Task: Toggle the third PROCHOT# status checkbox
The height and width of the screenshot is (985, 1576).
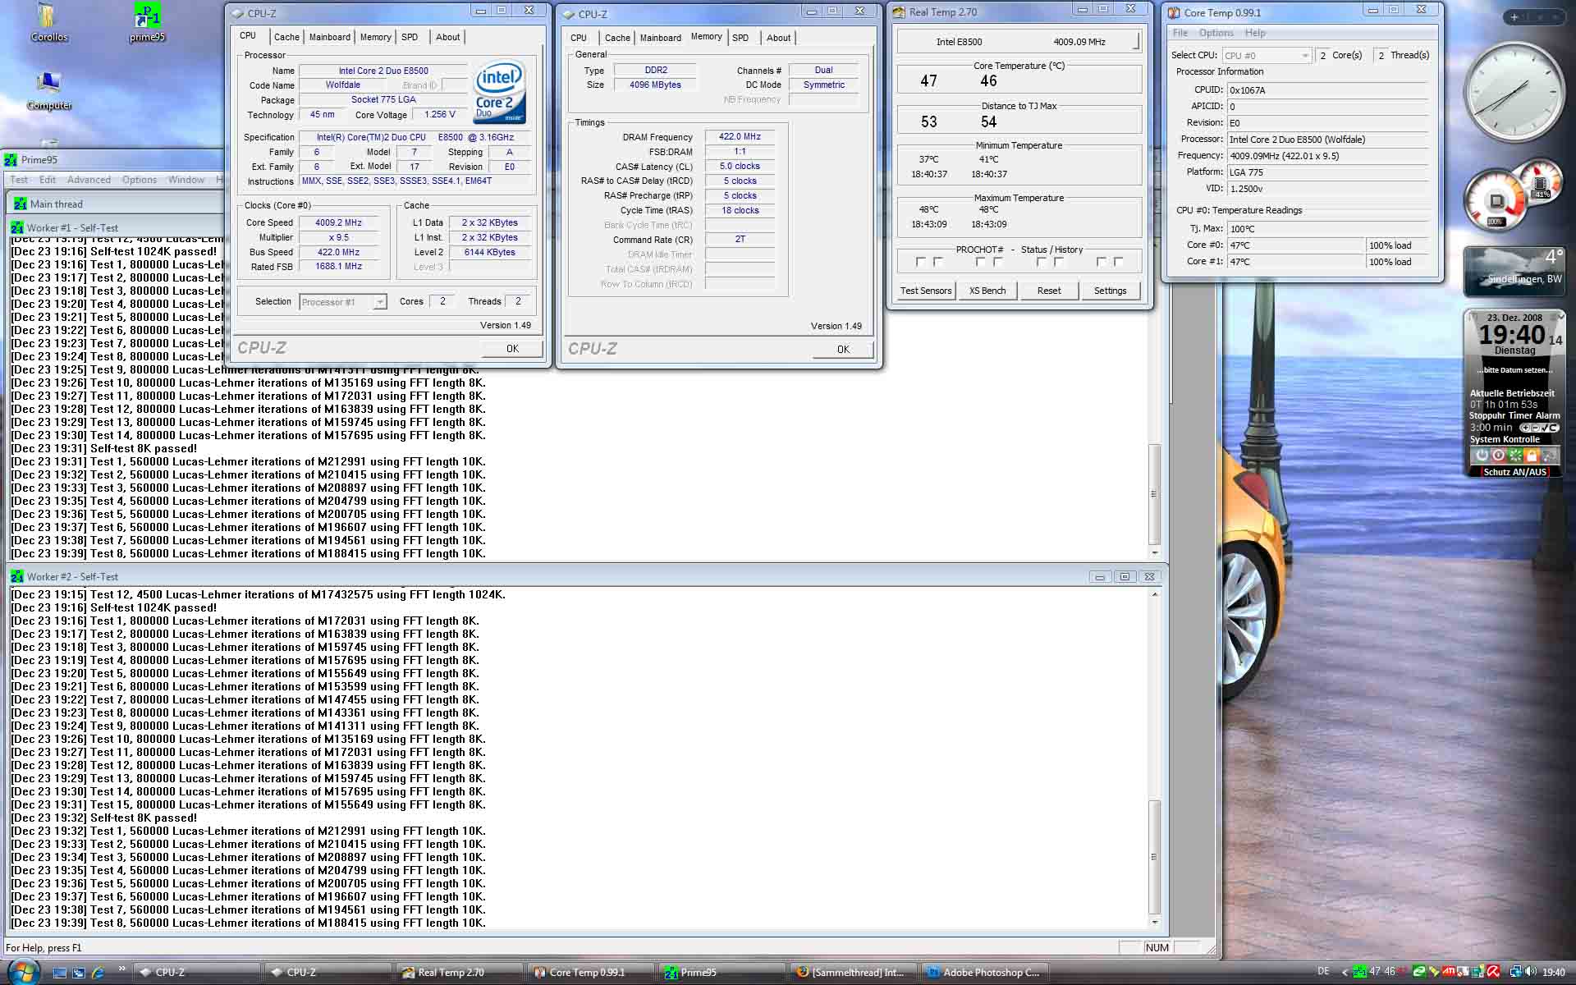Action: pos(980,262)
